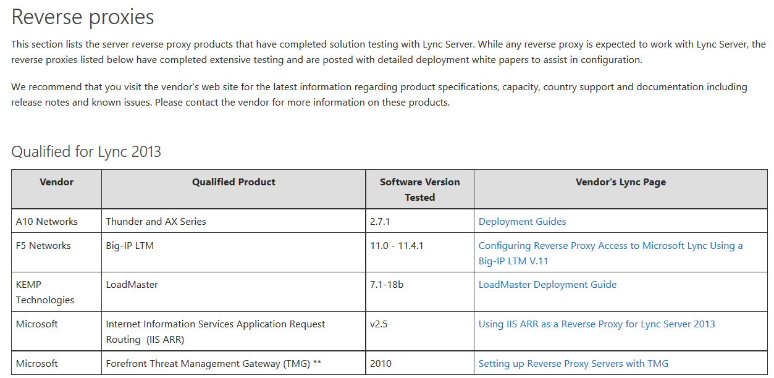Click the Vendor's Lync Page column header
The image size is (774, 378).
[621, 189]
